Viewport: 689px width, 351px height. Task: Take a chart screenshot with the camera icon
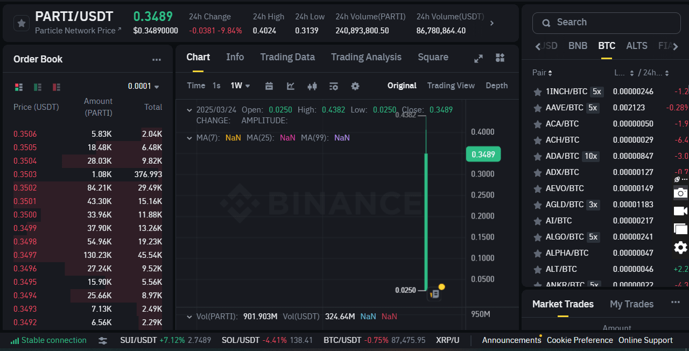pos(680,193)
